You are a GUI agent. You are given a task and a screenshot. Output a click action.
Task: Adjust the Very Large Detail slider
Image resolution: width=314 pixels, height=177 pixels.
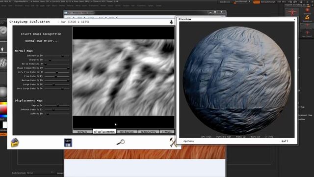coord(57,88)
